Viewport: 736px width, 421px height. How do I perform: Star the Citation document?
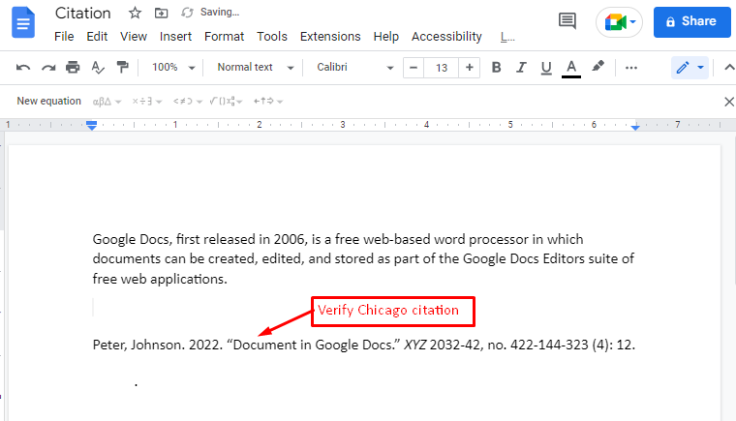click(136, 13)
